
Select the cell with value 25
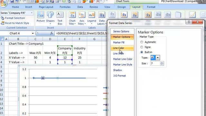coord(80,57)
